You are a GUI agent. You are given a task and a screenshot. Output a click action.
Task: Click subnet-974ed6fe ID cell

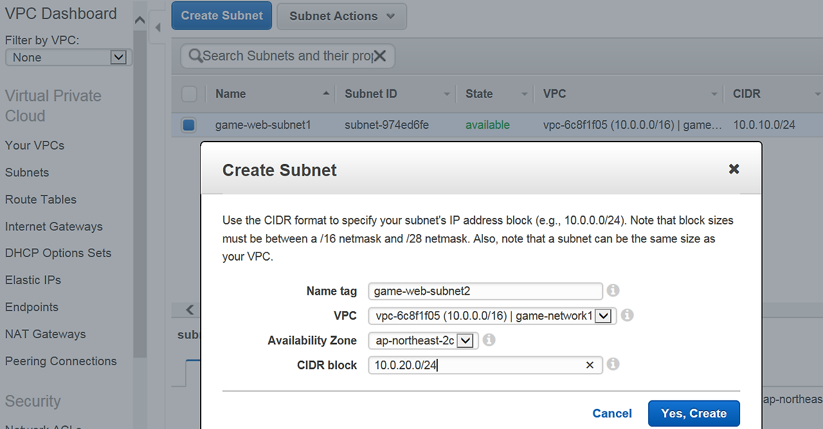pyautogui.click(x=387, y=125)
